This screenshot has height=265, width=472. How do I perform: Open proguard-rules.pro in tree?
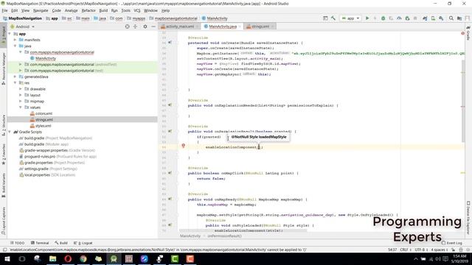pos(58,156)
